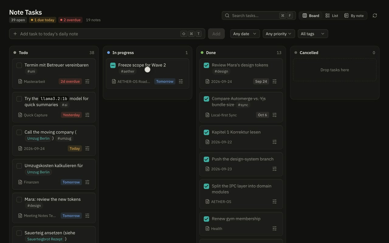Tick the Umzugskosten kalkulieren checkbox
This screenshot has height=243, width=389.
pos(19,166)
